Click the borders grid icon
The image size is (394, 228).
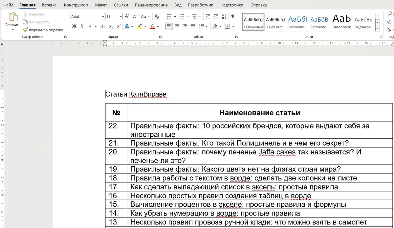click(x=228, y=26)
